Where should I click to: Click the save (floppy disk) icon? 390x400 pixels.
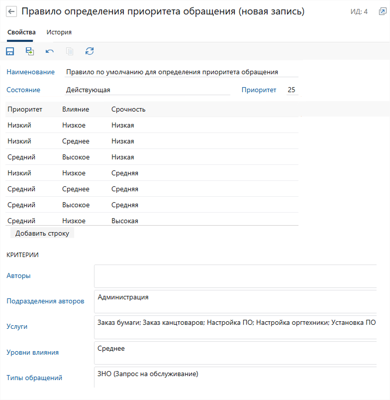(x=10, y=51)
